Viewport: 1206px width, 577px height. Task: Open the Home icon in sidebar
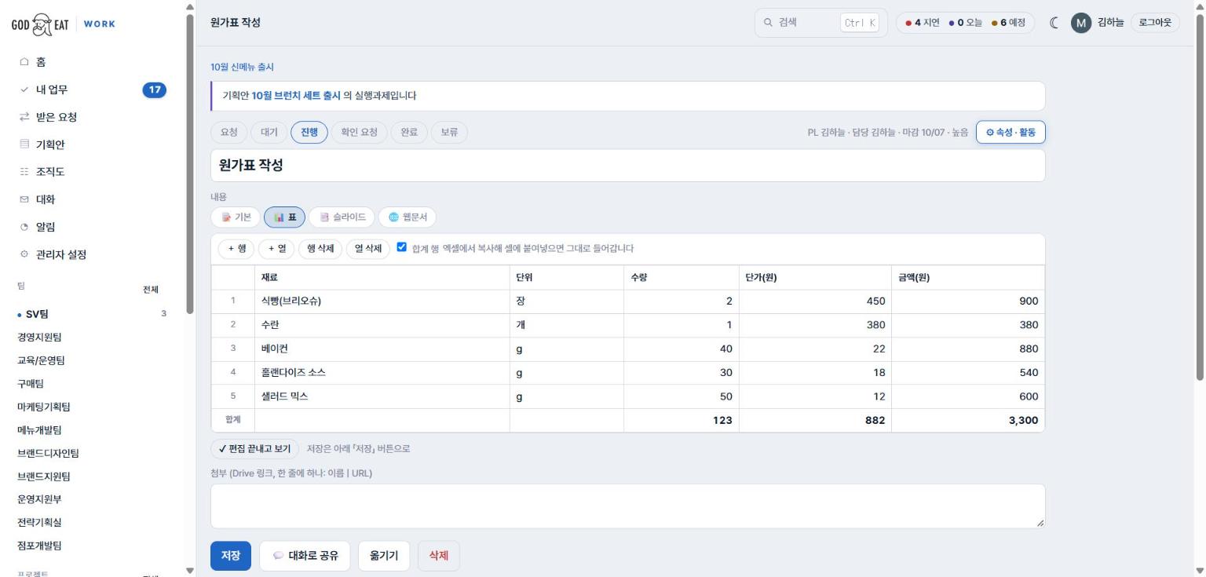pos(24,61)
